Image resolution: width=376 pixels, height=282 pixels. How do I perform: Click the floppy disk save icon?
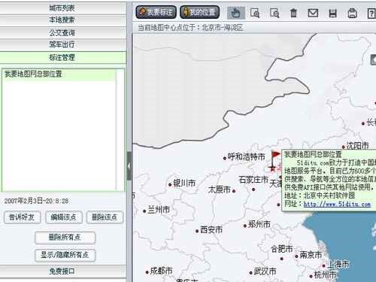pyautogui.click(x=332, y=13)
